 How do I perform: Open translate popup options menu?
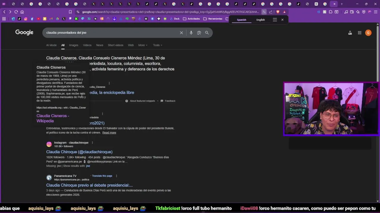point(275,20)
